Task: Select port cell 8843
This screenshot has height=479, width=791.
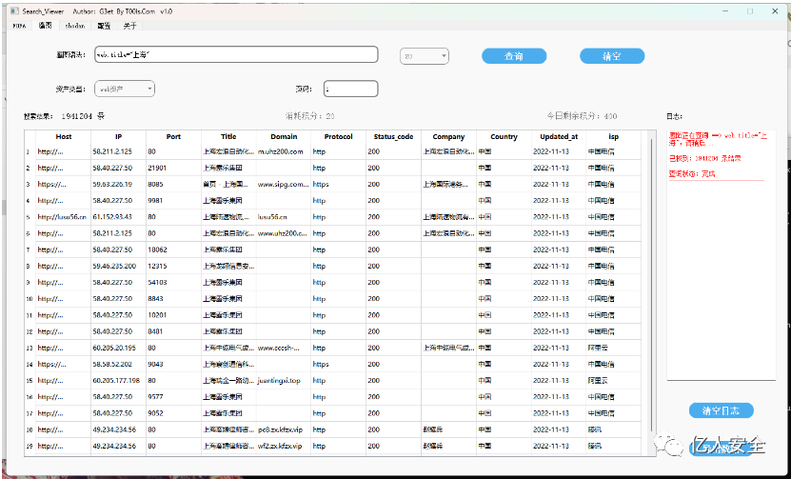Action: tap(173, 299)
